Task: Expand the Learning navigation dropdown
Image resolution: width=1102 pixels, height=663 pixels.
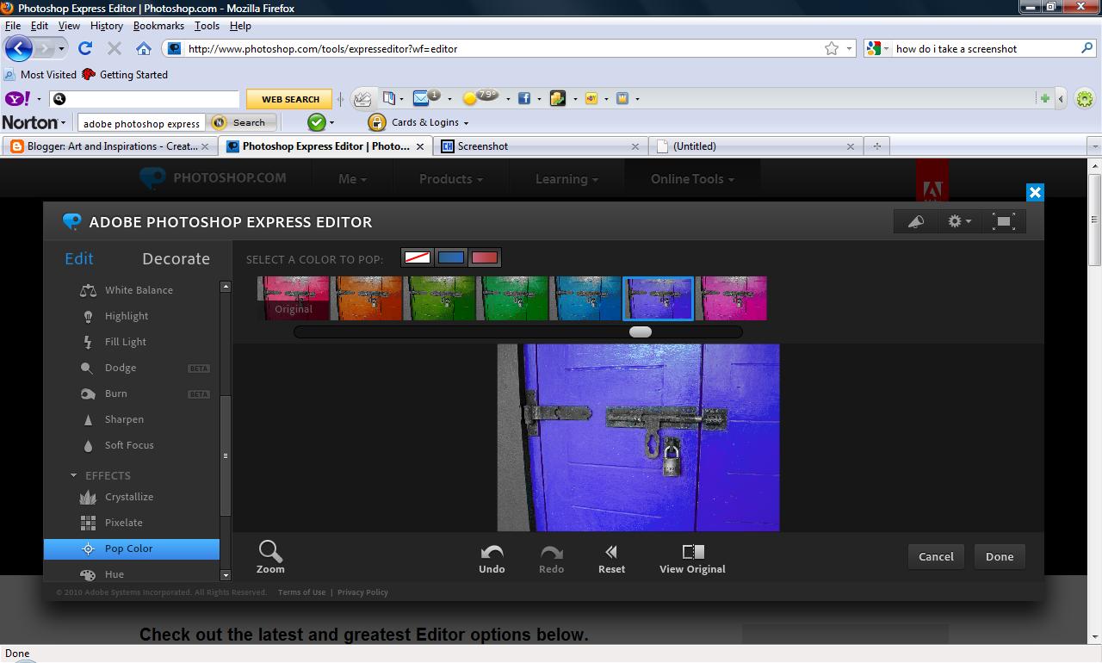Action: (x=566, y=179)
